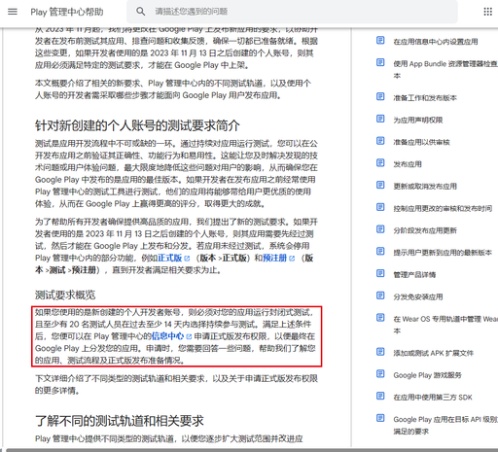Image resolution: width=498 pixels, height=452 pixels.
Task: Open 发布应用 article
Action: pos(408,164)
